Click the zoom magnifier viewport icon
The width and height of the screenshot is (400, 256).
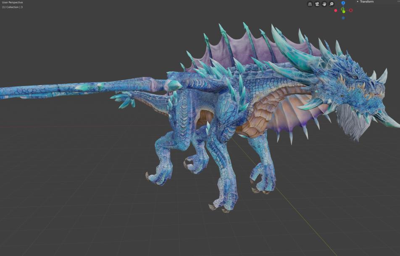[332, 4]
